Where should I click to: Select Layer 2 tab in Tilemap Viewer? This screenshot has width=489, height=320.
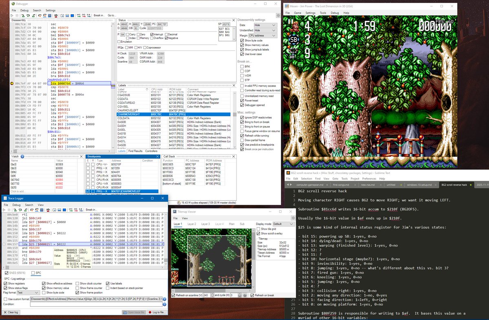(192, 224)
